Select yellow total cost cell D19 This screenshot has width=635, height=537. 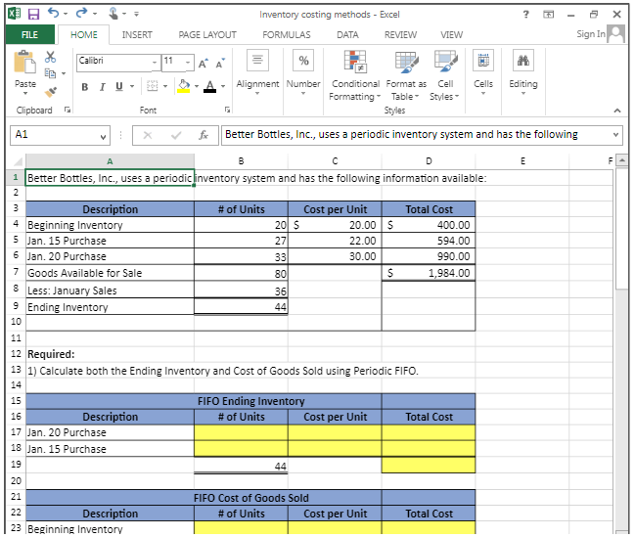[x=429, y=465]
